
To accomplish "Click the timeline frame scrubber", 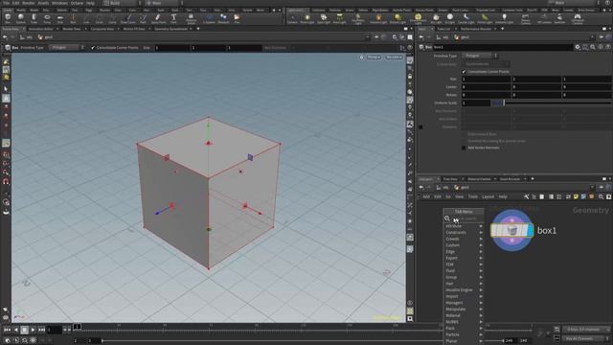I will click(78, 327).
